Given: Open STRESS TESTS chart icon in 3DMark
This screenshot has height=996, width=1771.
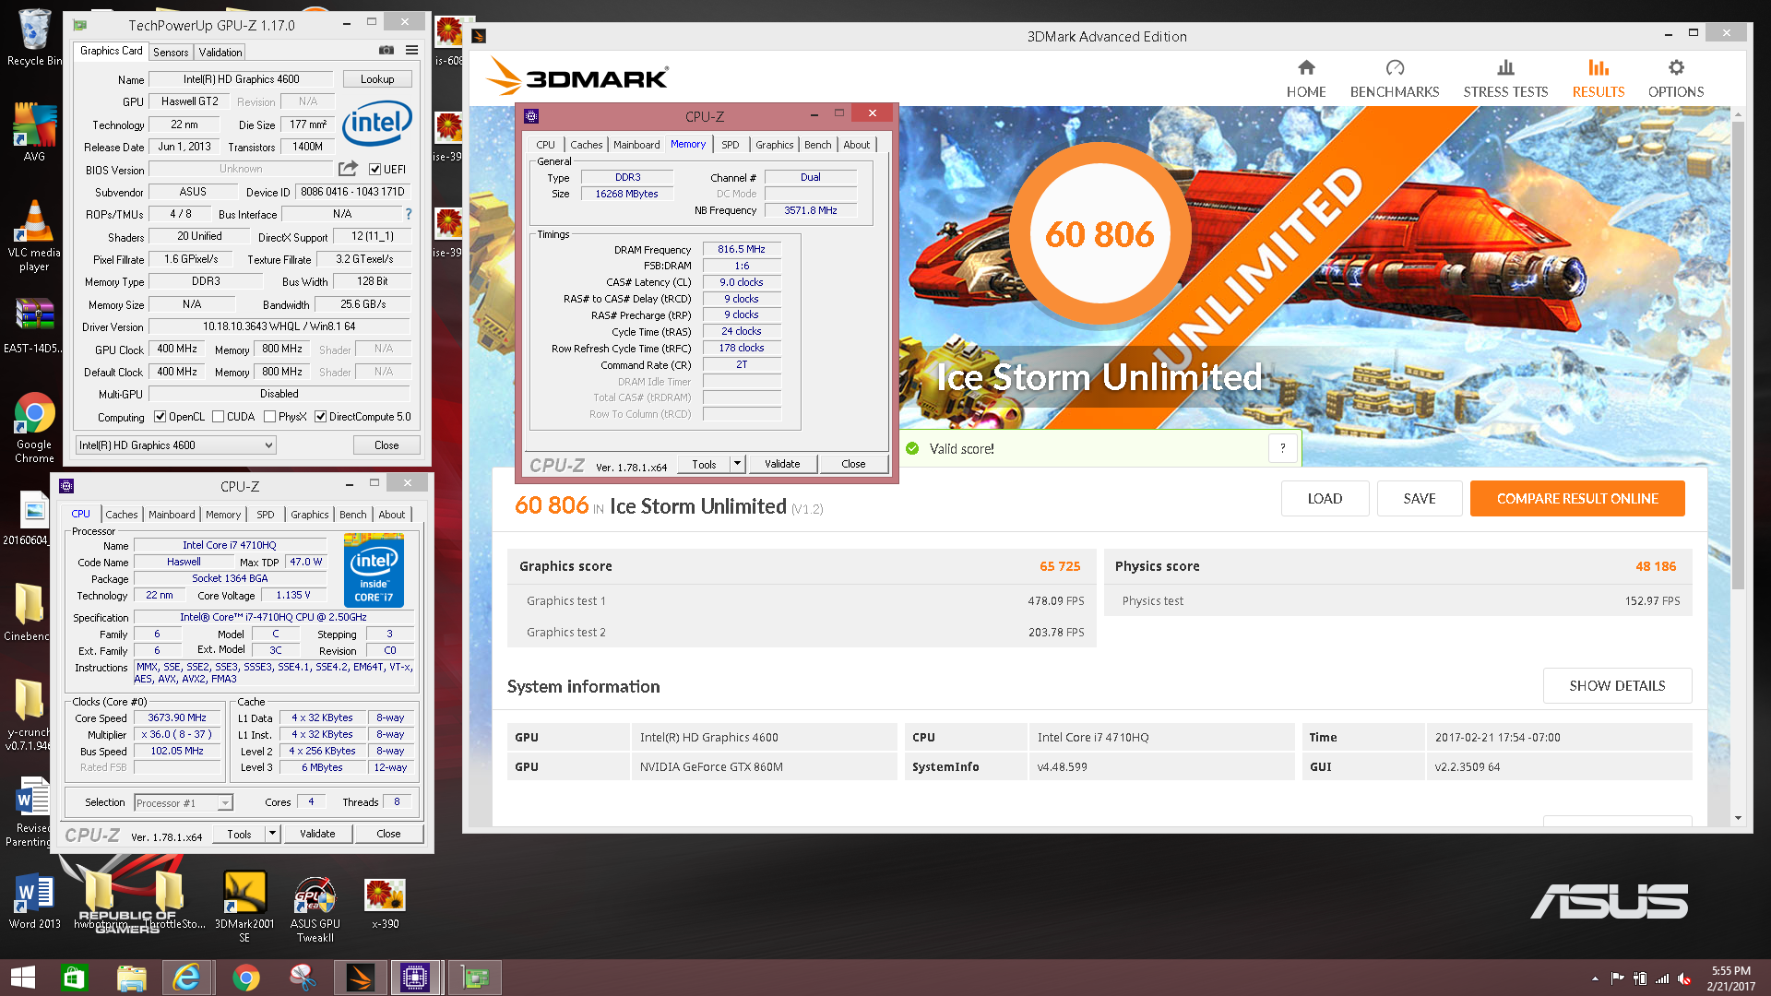Looking at the screenshot, I should 1505,67.
